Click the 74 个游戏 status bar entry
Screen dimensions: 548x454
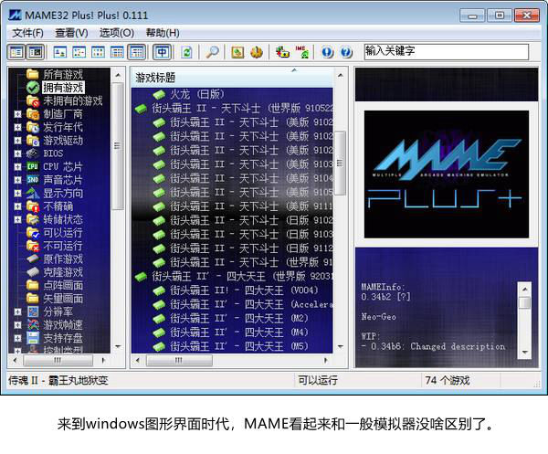(x=448, y=380)
